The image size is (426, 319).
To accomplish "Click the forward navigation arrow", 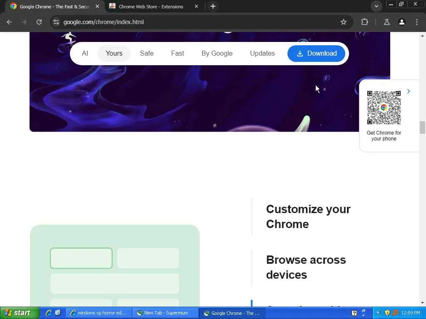I will coord(24,22).
